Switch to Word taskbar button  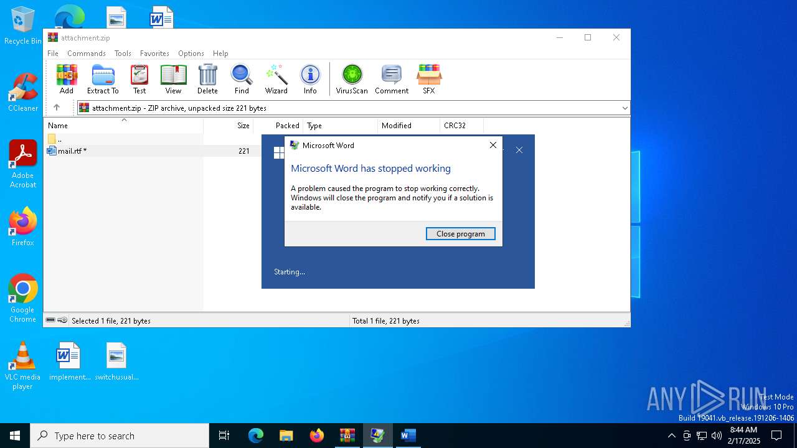408,436
